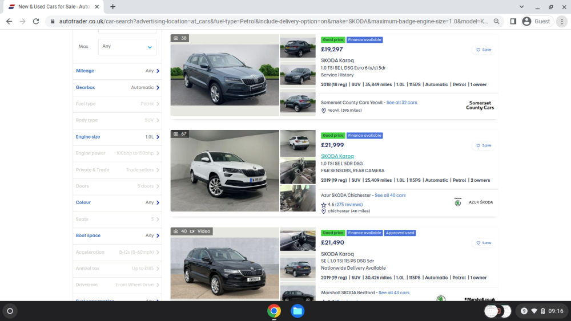Image resolution: width=571 pixels, height=321 pixels.
Task: Expand the Doors filter
Action: [117, 186]
